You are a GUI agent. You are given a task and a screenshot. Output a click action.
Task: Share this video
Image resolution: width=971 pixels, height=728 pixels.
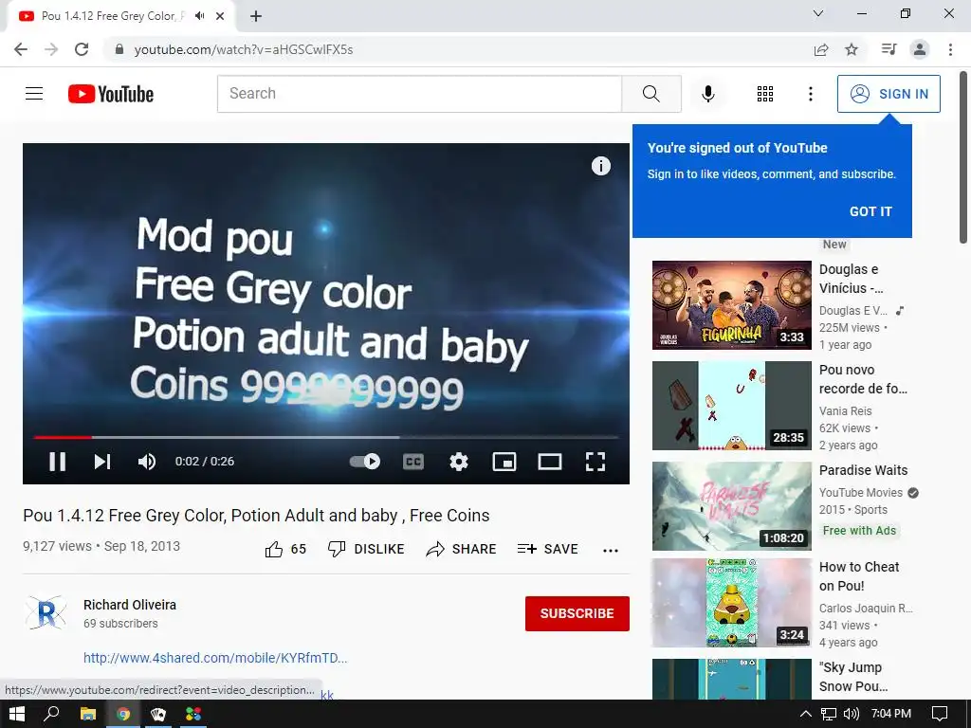[x=462, y=549]
